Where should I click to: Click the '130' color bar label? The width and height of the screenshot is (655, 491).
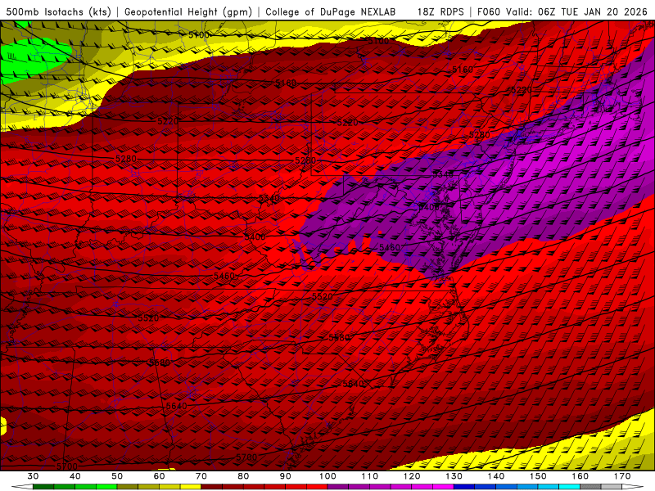[x=454, y=476]
